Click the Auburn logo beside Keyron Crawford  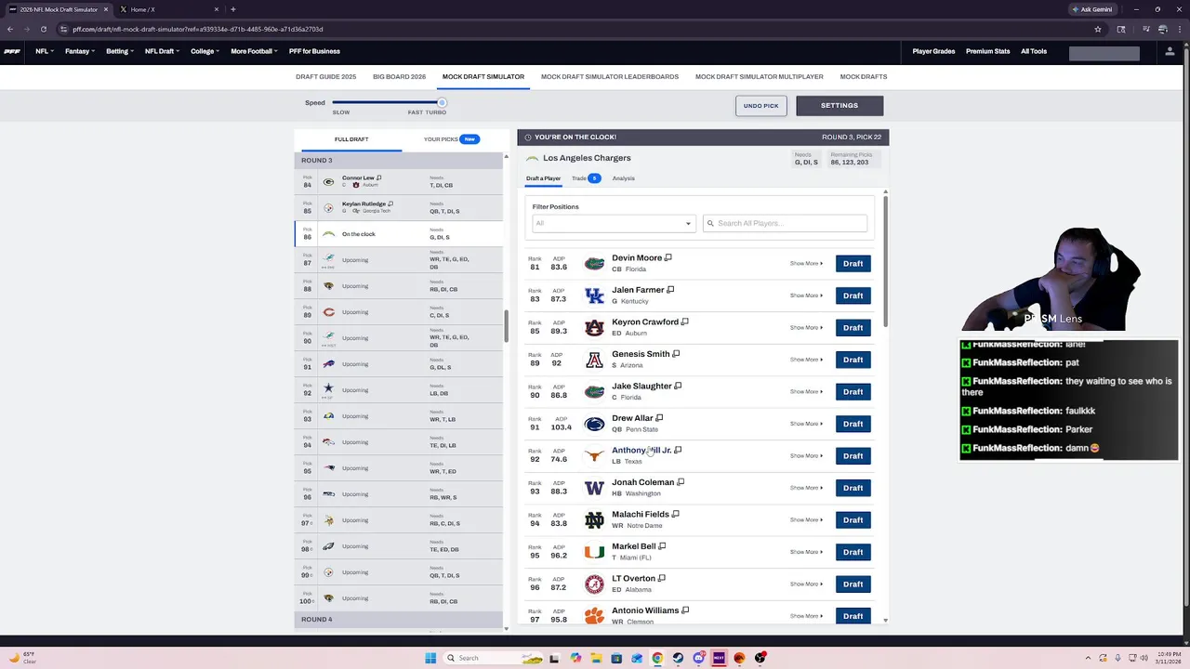(594, 328)
